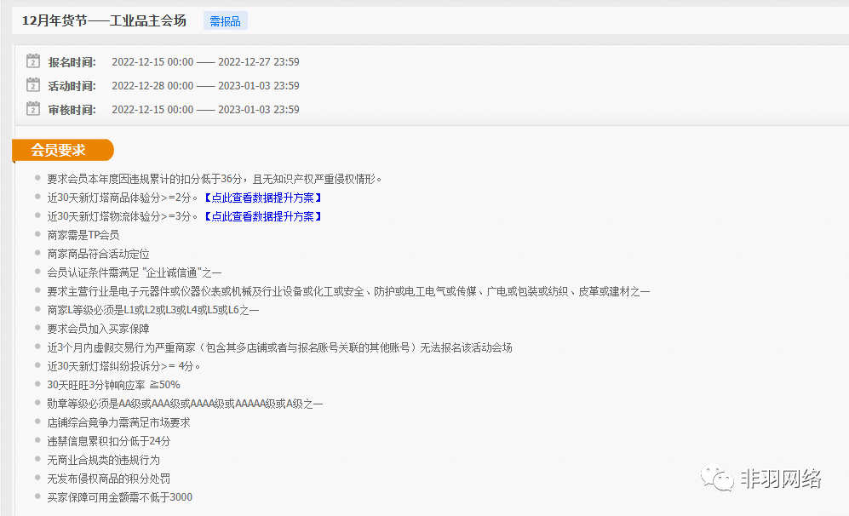Open 点此查看数据提升方案 link for 物流体验分

click(262, 216)
